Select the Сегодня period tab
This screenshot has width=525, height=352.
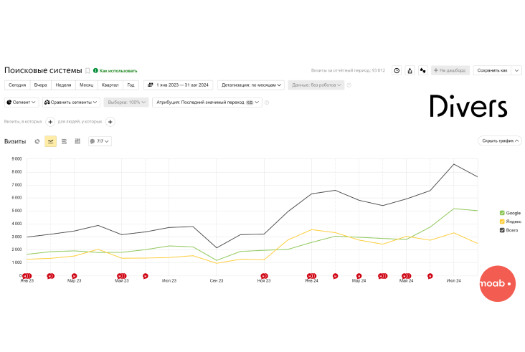[17, 85]
